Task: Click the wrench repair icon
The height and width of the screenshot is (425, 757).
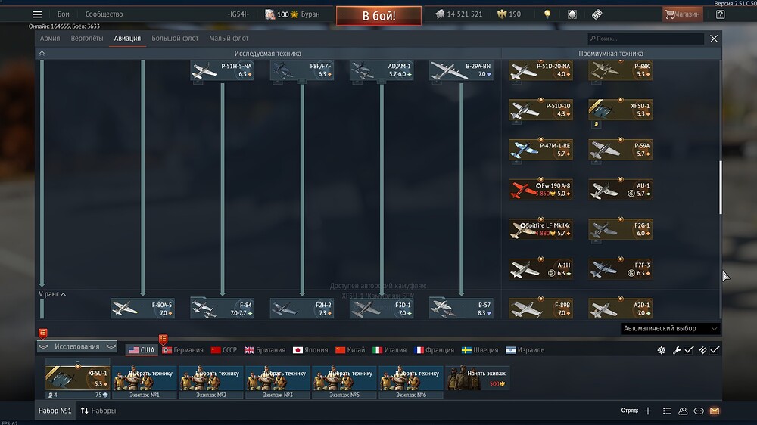Action: (x=677, y=350)
